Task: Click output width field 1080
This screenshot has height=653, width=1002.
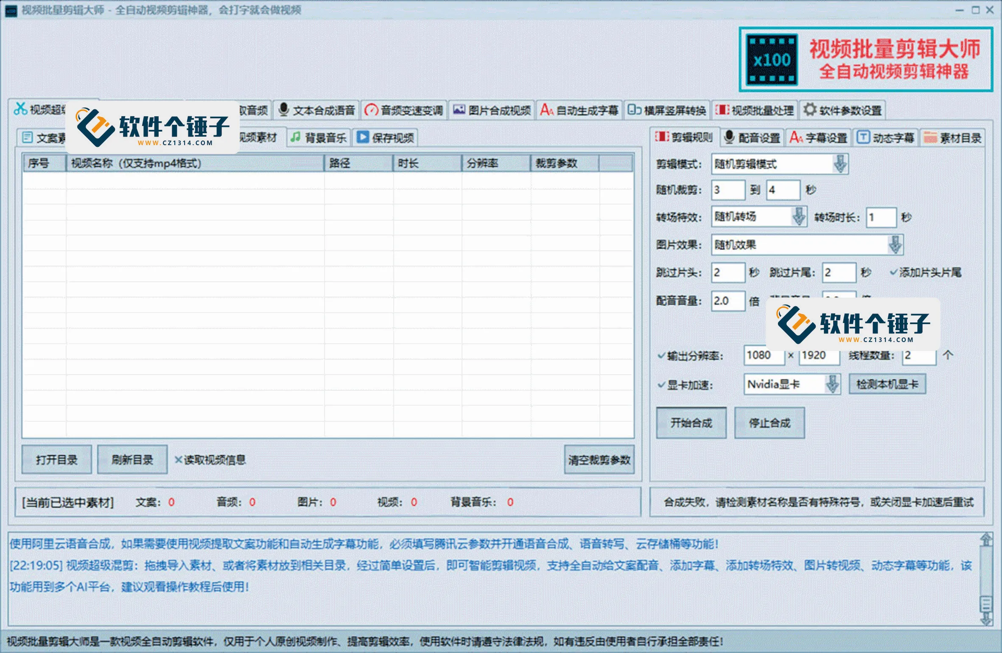Action: point(764,355)
